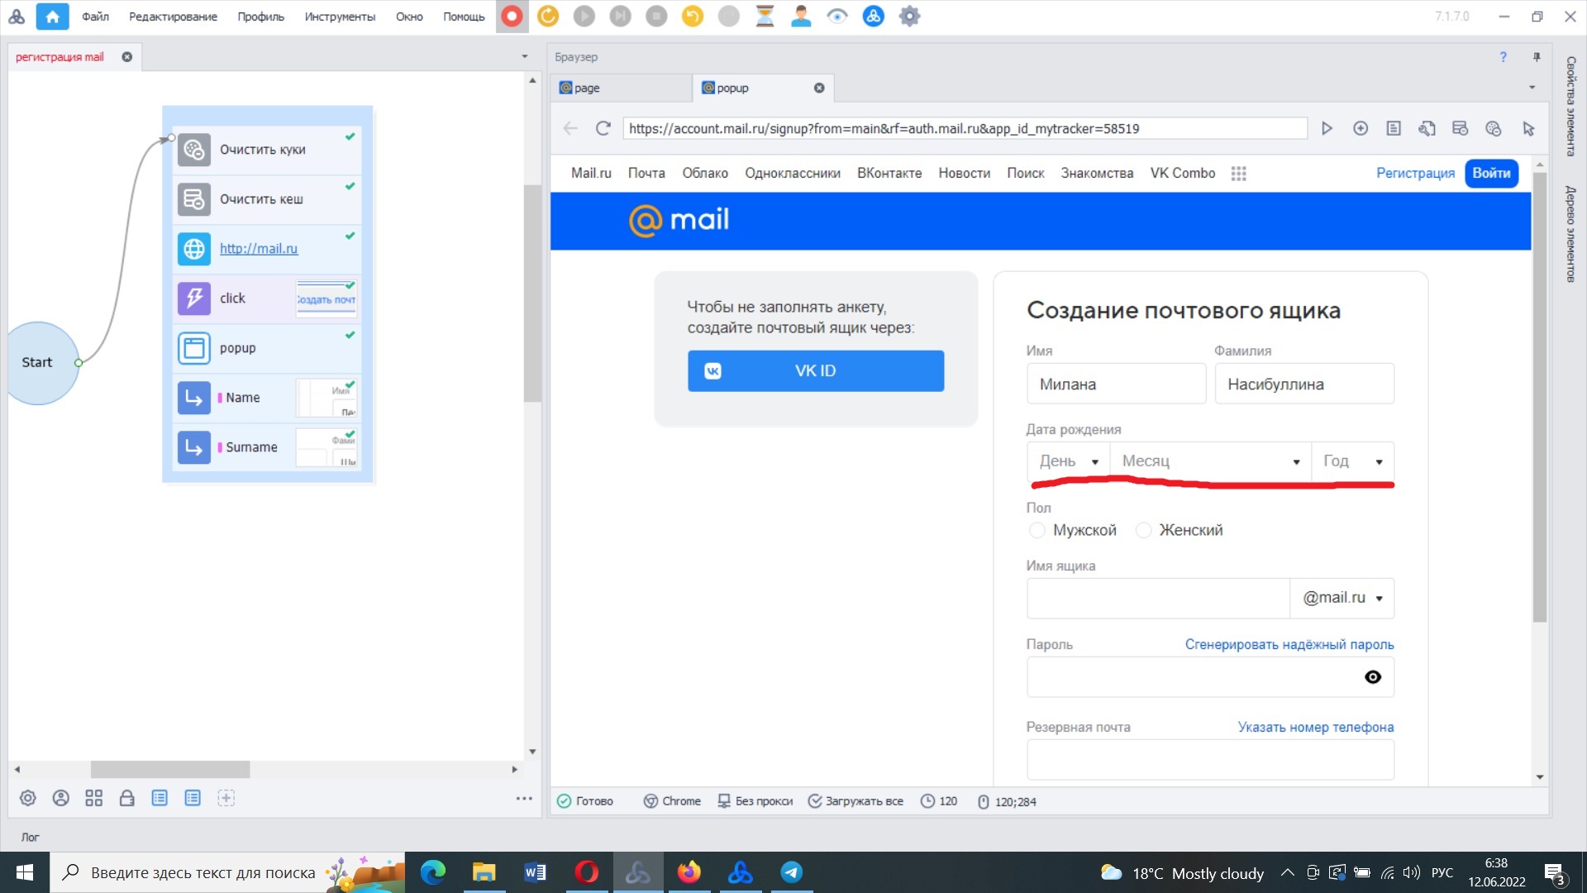Toggle password visibility eye icon

click(x=1373, y=677)
